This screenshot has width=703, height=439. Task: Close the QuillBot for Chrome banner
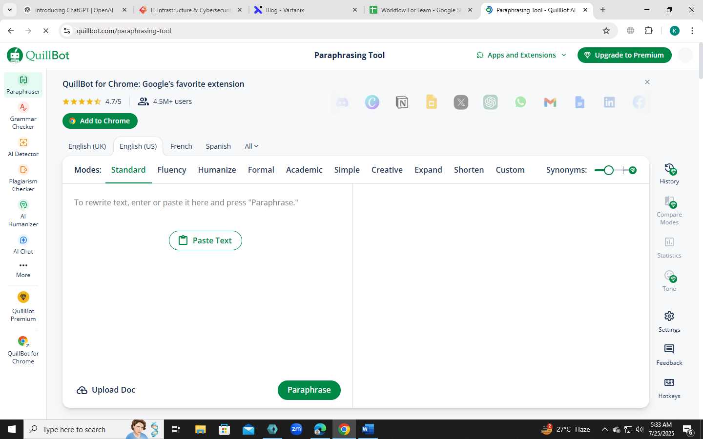pos(647,82)
